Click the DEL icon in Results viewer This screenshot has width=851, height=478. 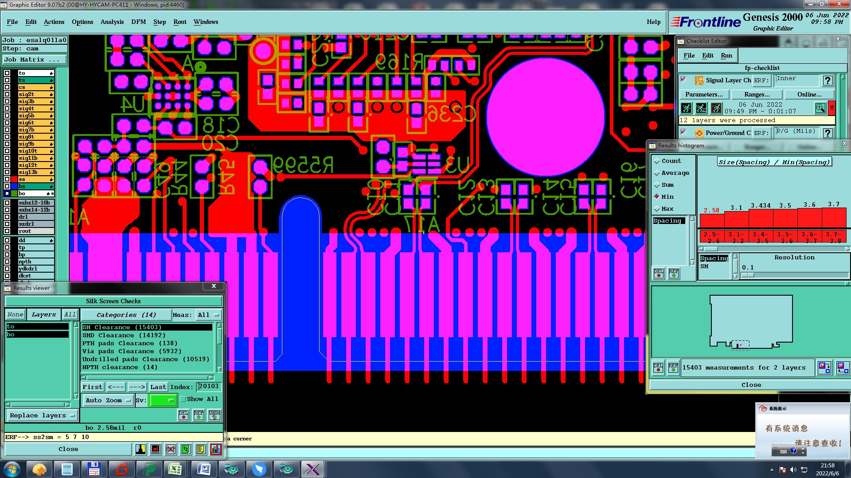pos(183,415)
